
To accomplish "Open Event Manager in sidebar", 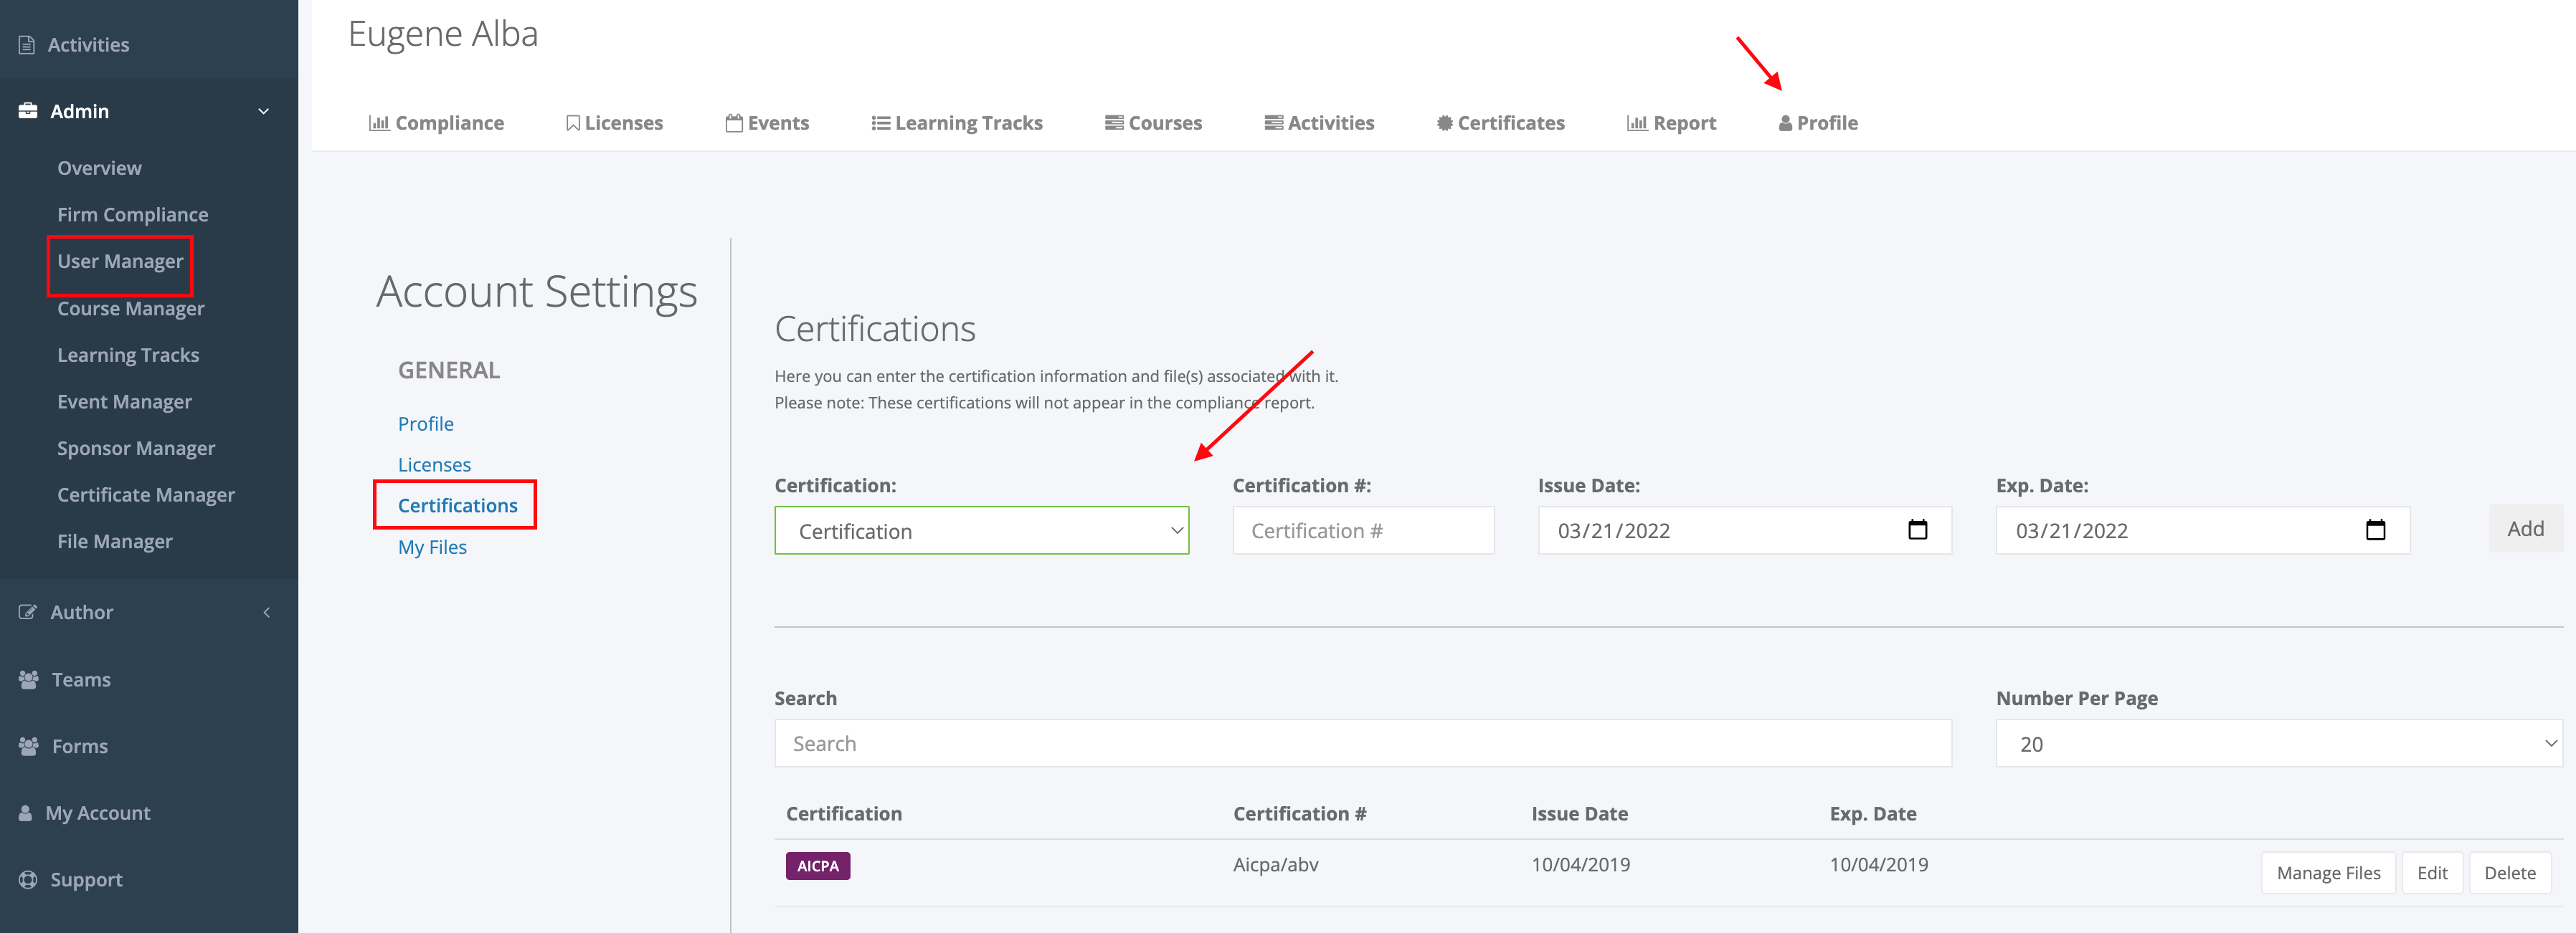I will pyautogui.click(x=124, y=401).
